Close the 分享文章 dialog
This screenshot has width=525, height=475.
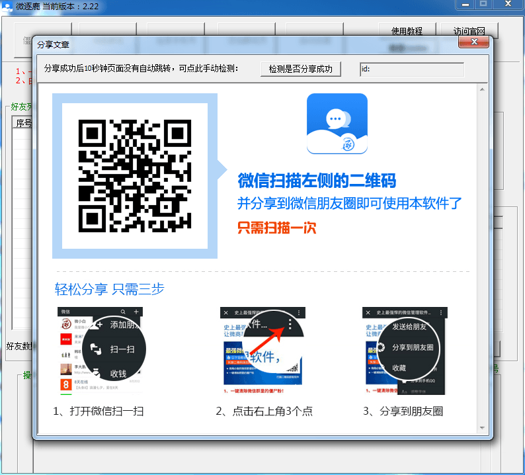click(473, 42)
